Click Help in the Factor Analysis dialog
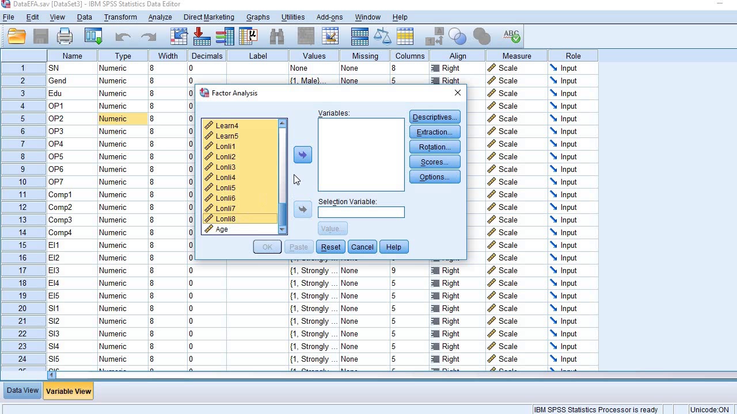The image size is (737, 414). click(x=394, y=247)
